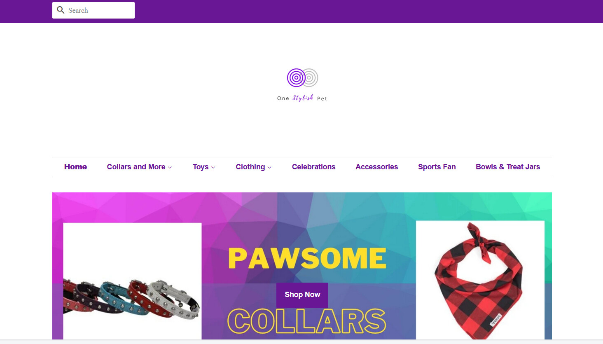
Task: Click the search magnifier icon
Action: click(x=61, y=10)
